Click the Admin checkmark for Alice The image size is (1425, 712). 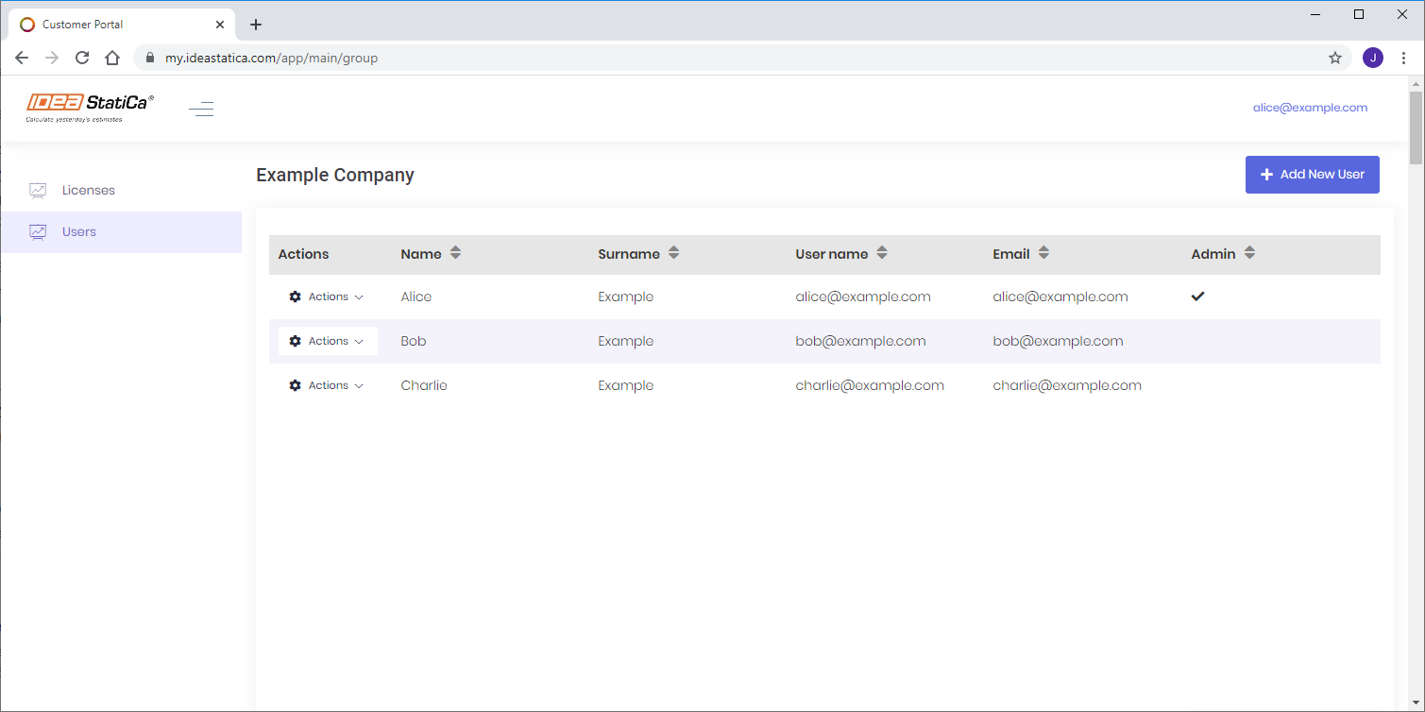pyautogui.click(x=1197, y=297)
